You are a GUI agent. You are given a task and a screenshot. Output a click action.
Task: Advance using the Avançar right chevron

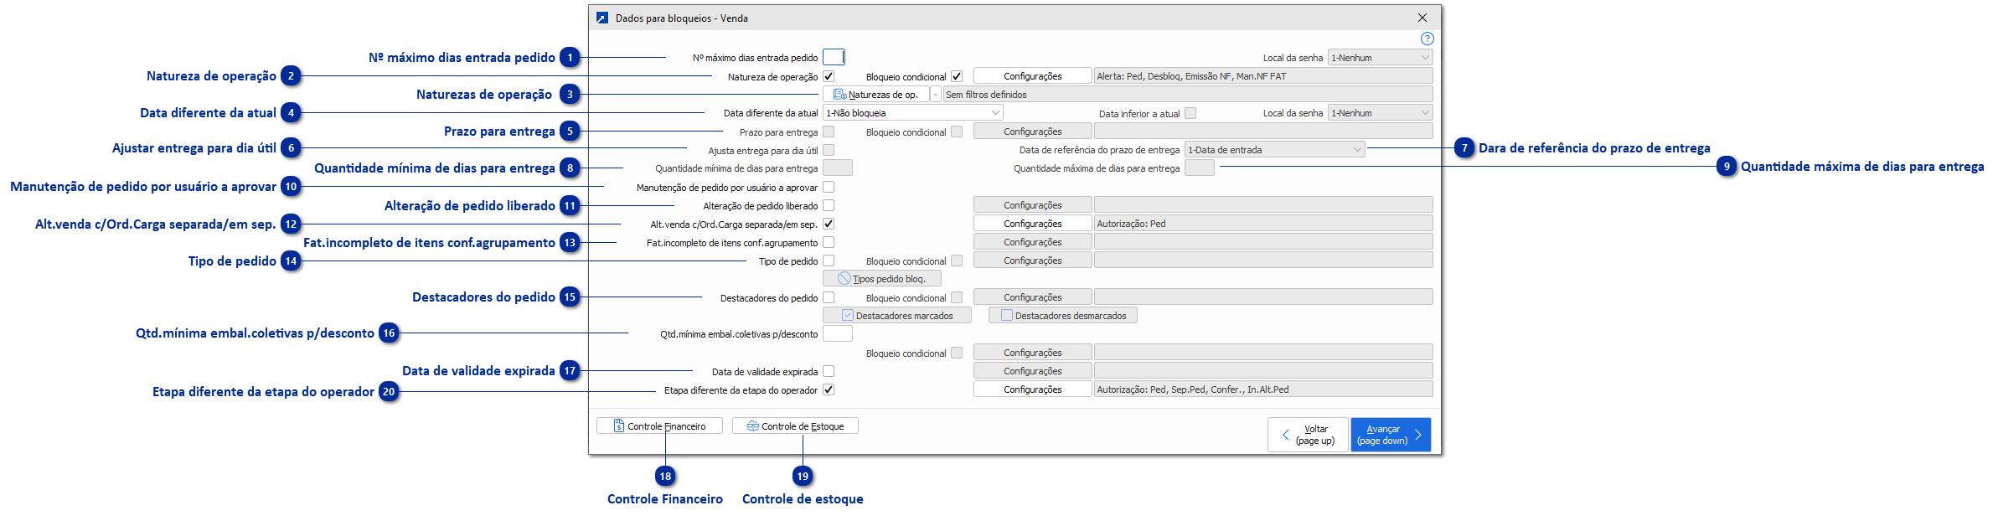(1417, 435)
